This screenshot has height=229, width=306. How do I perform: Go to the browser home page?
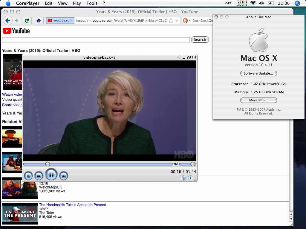coord(39,21)
